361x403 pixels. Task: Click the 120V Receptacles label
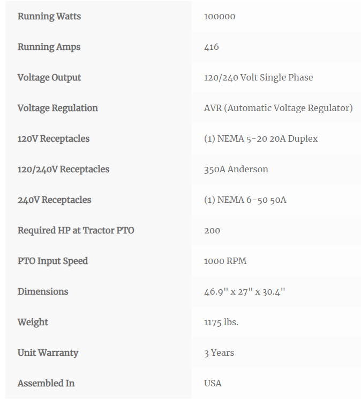pyautogui.click(x=54, y=139)
